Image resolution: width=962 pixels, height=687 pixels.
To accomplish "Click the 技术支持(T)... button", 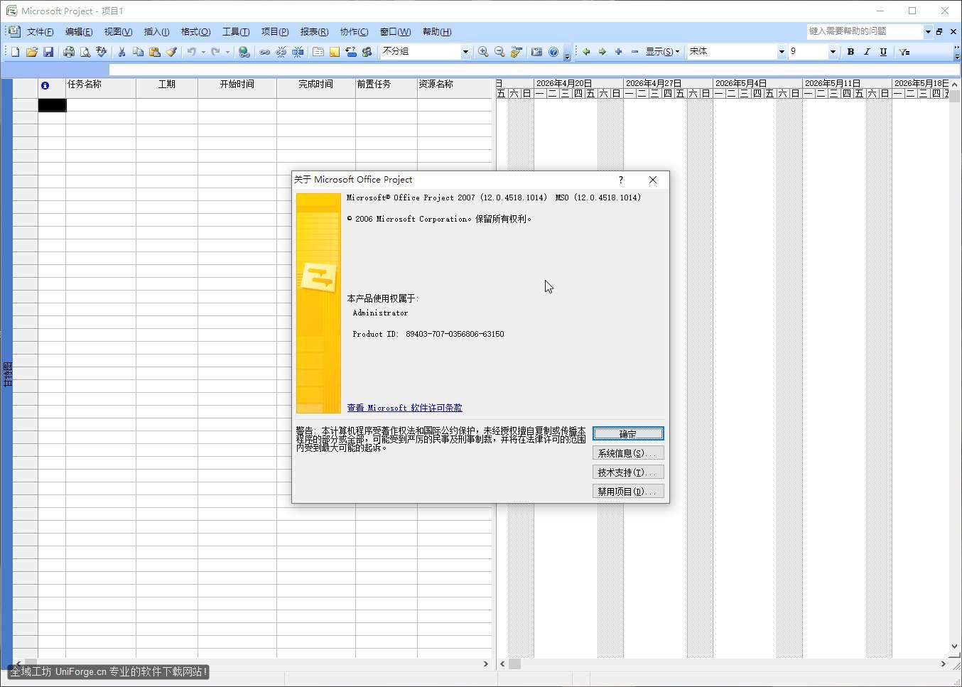I will click(628, 472).
